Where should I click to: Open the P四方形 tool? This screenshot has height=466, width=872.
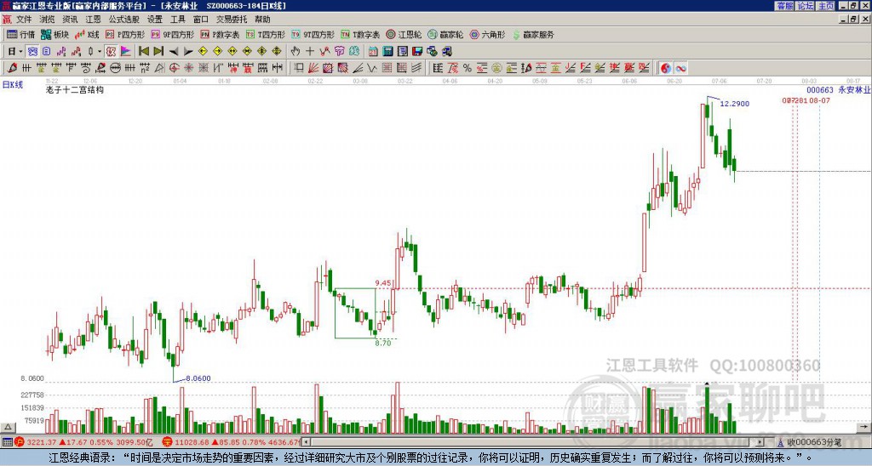pyautogui.click(x=125, y=34)
